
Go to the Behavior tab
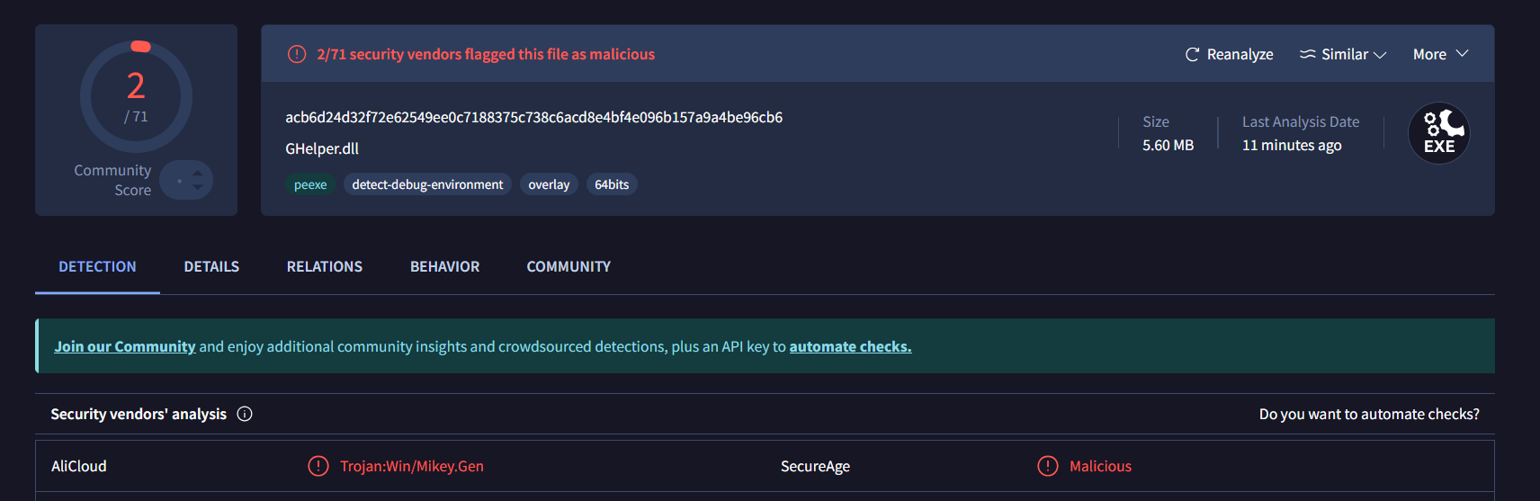tap(444, 267)
